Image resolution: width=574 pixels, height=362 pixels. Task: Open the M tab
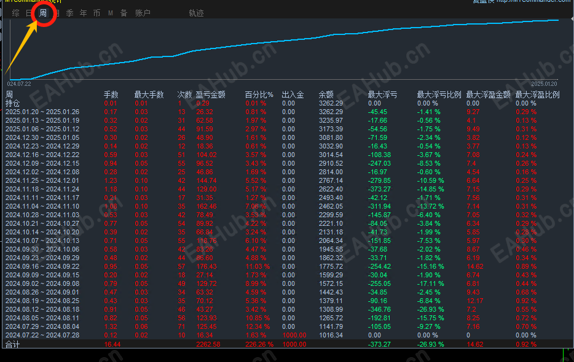click(111, 13)
